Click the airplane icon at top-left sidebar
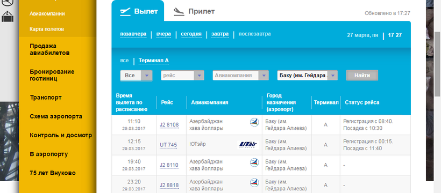Image resolution: width=441 pixels, height=193 pixels. click(x=8, y=2)
